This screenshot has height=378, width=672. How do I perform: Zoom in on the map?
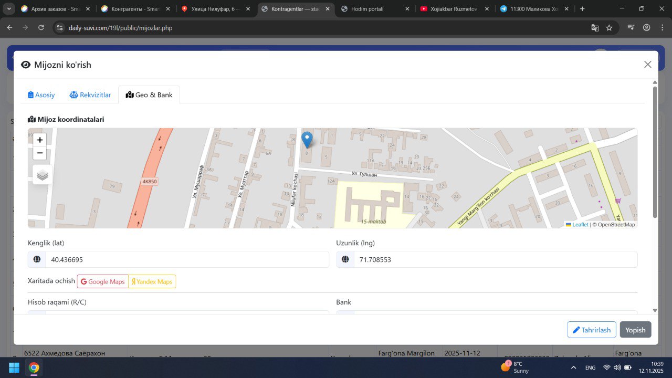(40, 140)
